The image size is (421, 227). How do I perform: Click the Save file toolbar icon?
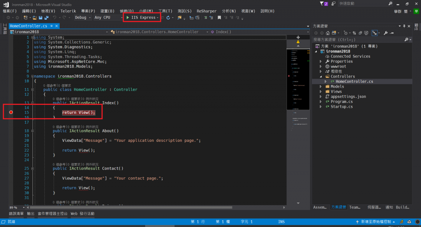coord(41,18)
